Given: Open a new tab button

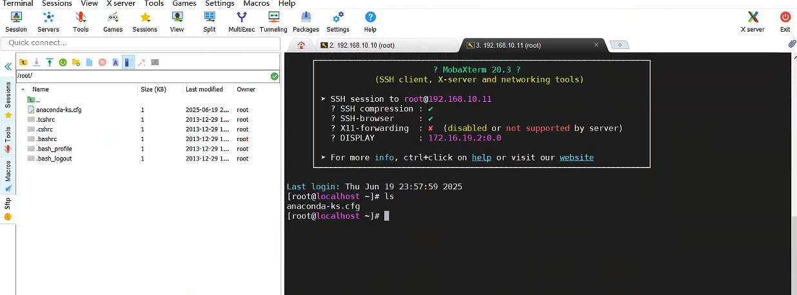Looking at the screenshot, I should point(620,45).
